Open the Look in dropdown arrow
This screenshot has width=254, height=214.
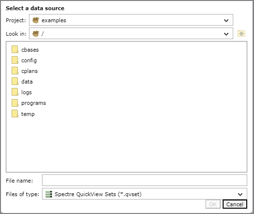pyautogui.click(x=226, y=34)
